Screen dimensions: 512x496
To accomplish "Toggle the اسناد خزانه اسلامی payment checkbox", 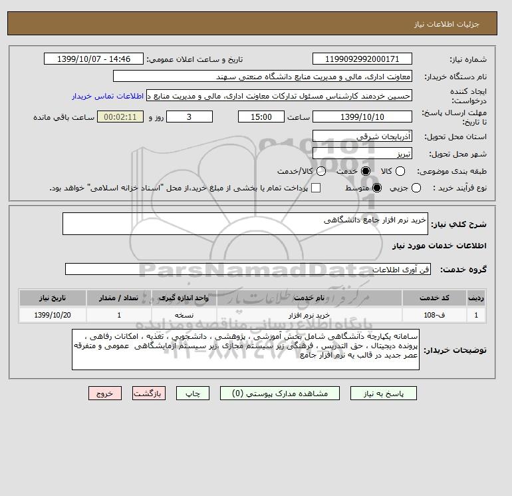I will pyautogui.click(x=316, y=188).
